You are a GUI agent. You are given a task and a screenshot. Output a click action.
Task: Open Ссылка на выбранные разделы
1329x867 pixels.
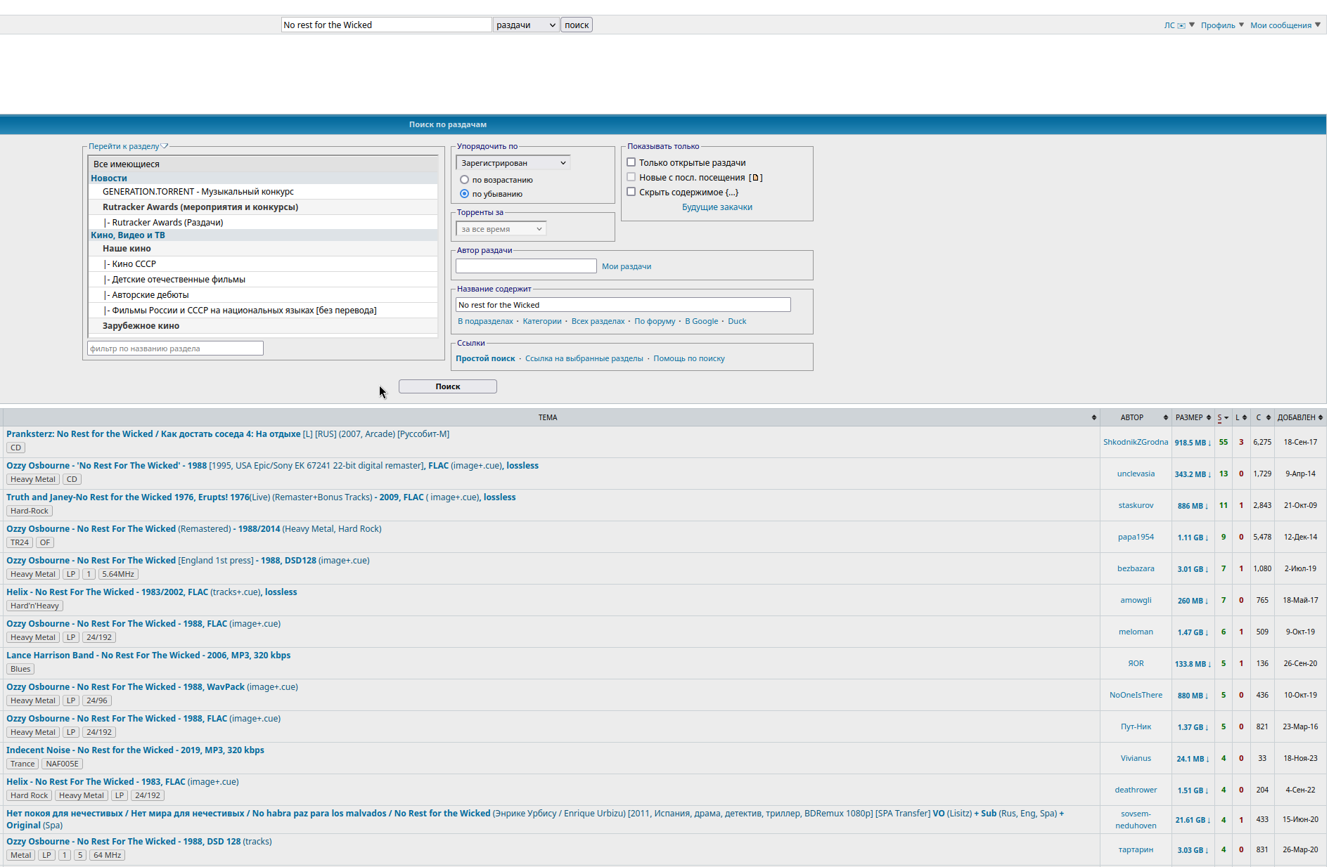(x=584, y=358)
